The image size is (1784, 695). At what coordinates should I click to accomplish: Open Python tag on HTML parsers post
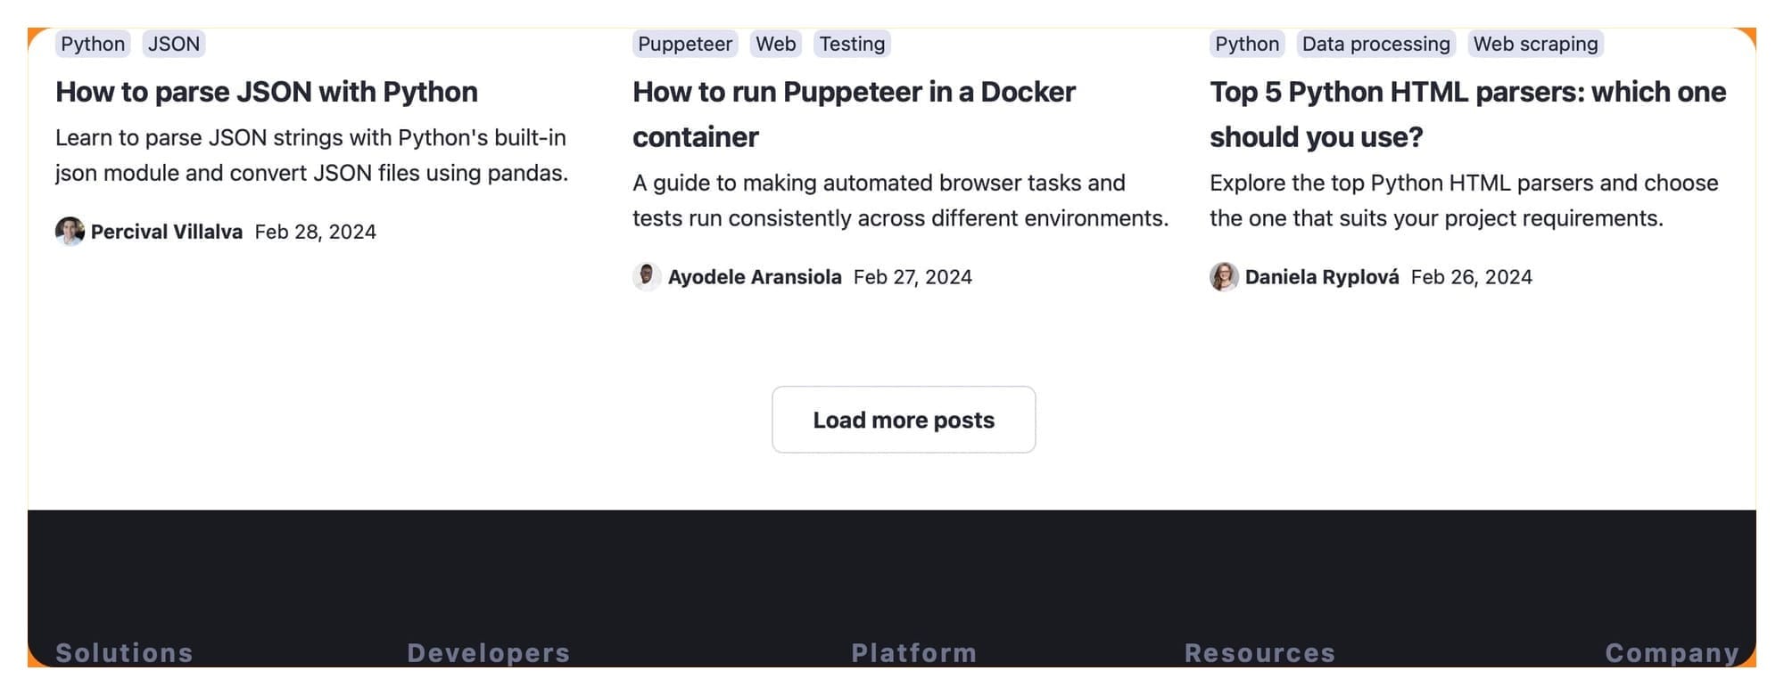pyautogui.click(x=1247, y=44)
